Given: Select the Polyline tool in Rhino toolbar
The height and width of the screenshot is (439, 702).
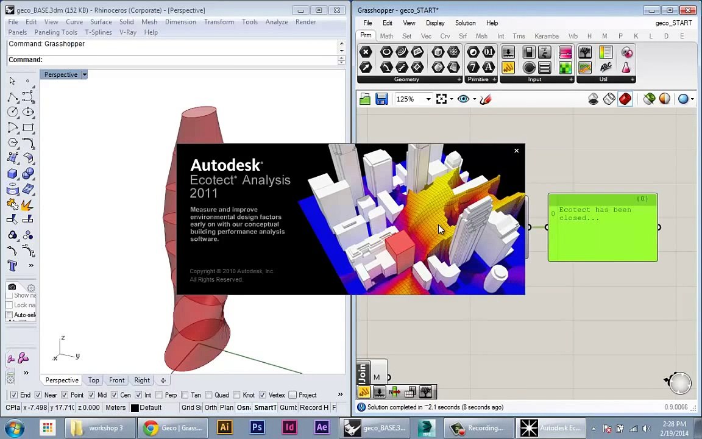Looking at the screenshot, I should (13, 97).
